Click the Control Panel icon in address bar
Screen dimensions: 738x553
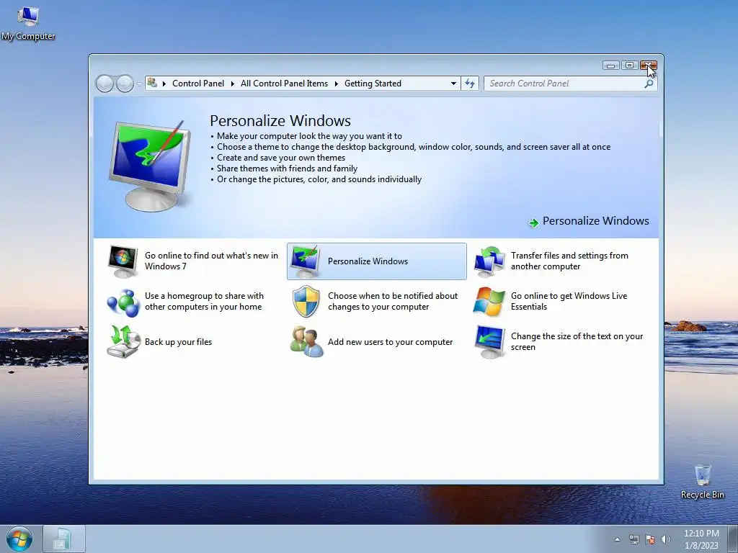(x=152, y=83)
